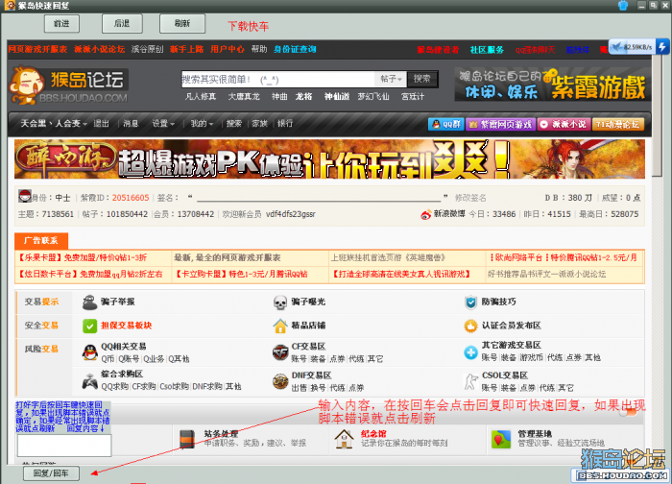Click the 回复/回车 reply button
Screen dimensions: 672x484
[x=51, y=473]
